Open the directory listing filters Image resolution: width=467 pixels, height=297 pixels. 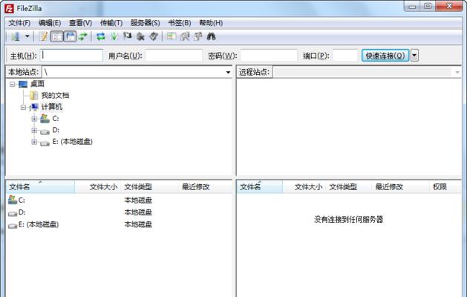tap(171, 36)
